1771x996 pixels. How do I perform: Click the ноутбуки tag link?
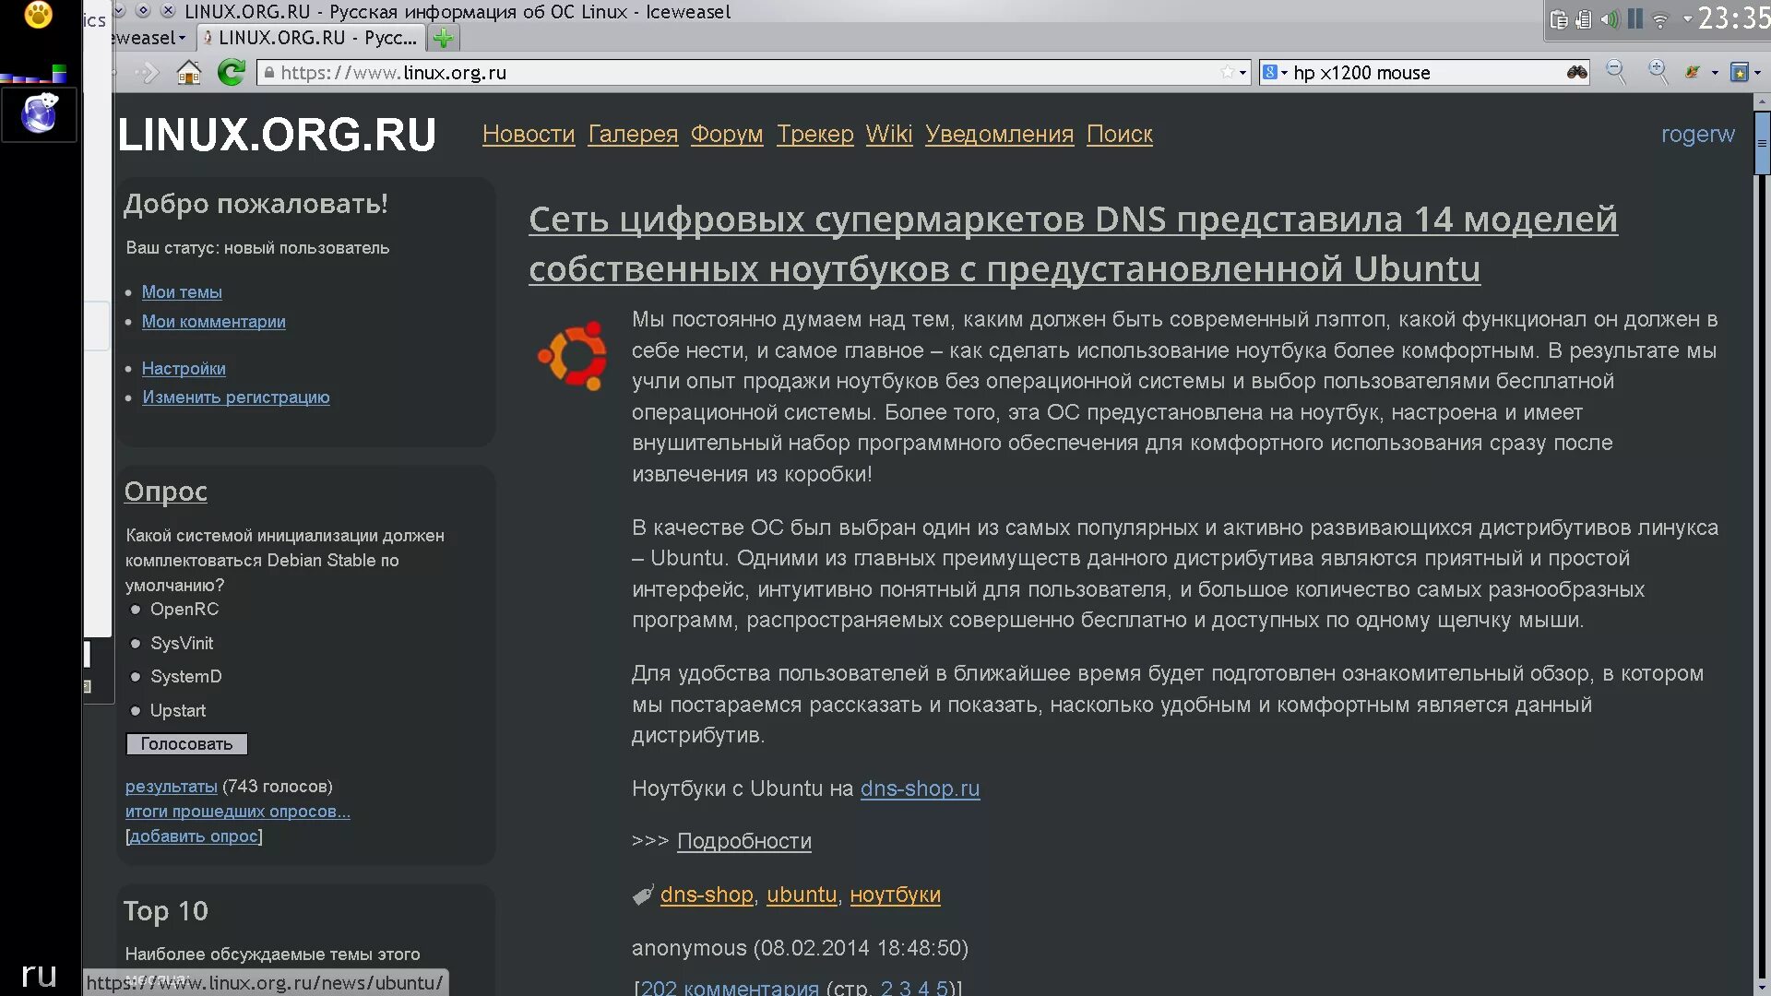[x=895, y=895]
